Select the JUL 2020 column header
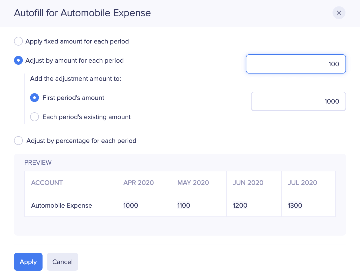360x277 pixels. tap(302, 183)
